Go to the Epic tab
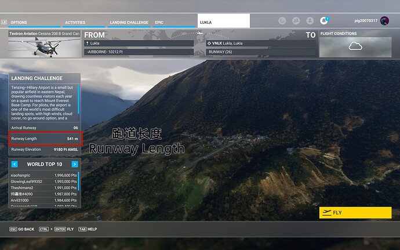 point(159,22)
